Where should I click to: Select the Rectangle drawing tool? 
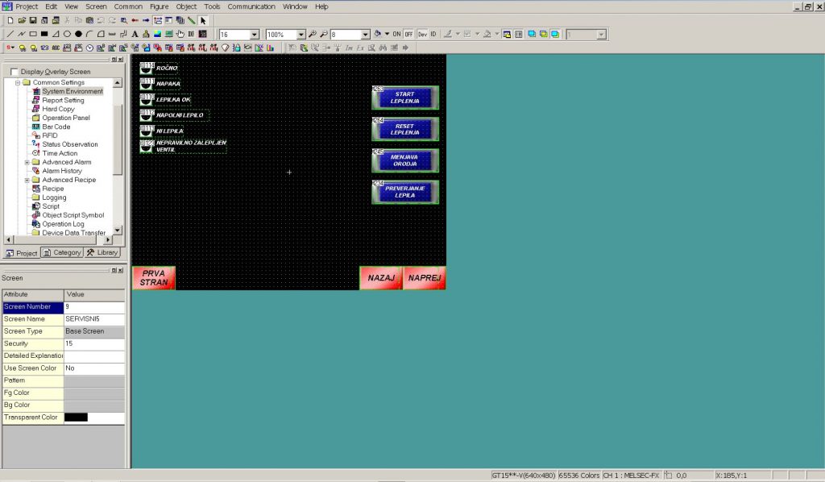pyautogui.click(x=33, y=35)
